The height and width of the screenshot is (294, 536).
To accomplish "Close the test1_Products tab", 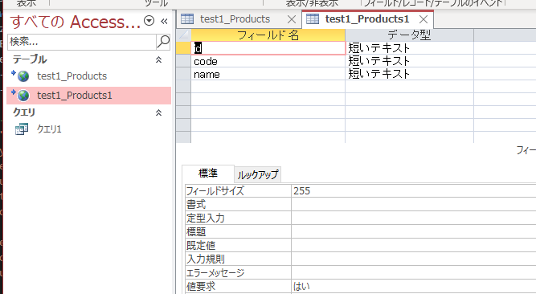I will point(292,19).
